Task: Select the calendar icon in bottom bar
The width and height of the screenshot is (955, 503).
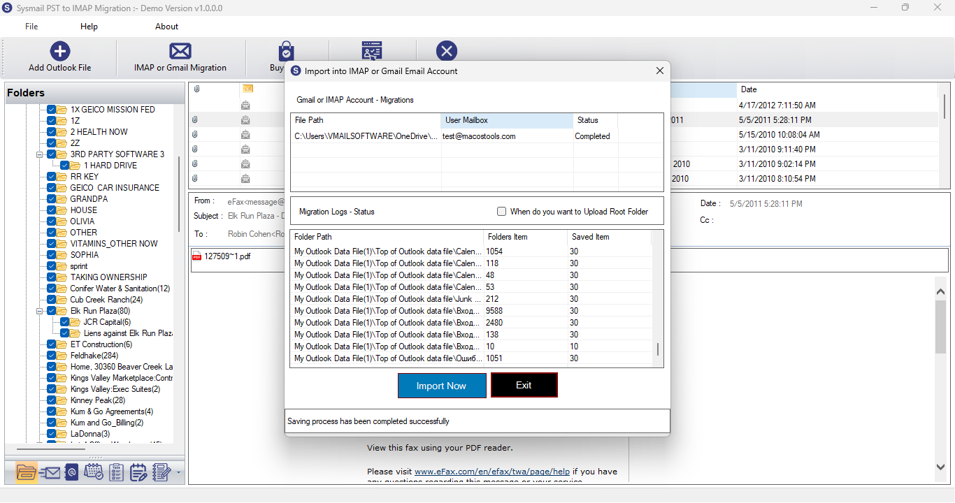Action: tap(94, 472)
